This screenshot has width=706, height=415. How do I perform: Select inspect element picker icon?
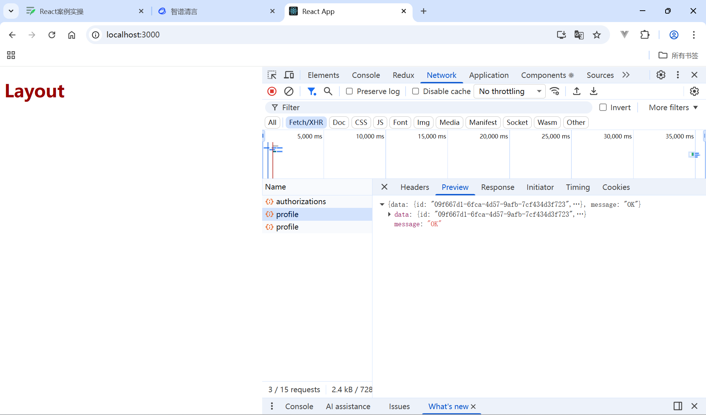(x=272, y=75)
